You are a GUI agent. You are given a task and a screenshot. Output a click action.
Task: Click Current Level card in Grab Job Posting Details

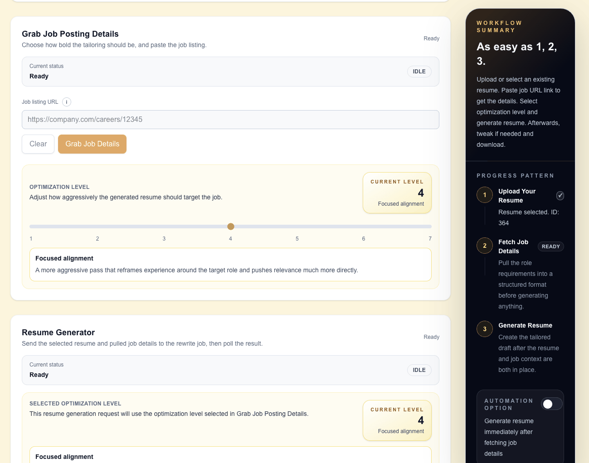point(397,193)
